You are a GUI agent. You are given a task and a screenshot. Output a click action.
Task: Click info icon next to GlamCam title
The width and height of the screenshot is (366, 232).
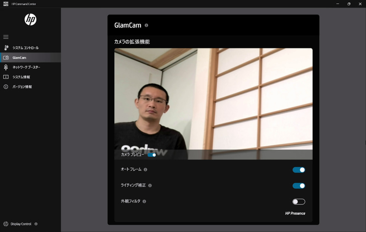tap(146, 25)
